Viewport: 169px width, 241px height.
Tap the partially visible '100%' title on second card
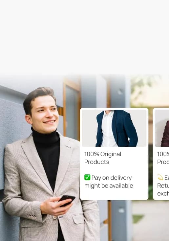(163, 154)
